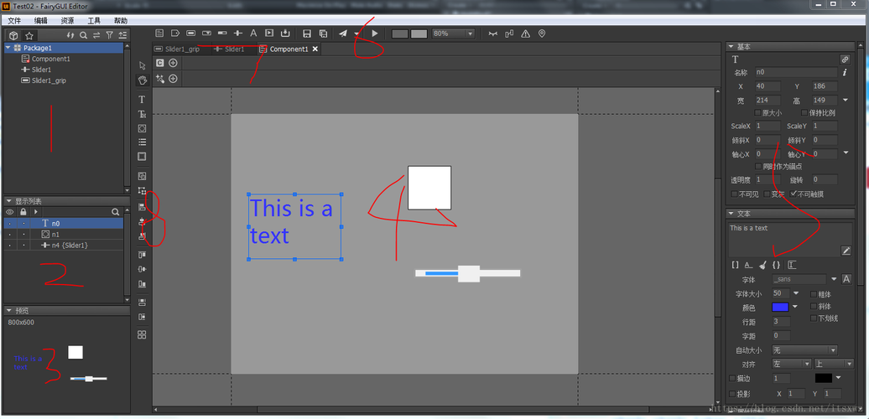Collapse the 文本 panel
869x419 pixels.
click(731, 214)
